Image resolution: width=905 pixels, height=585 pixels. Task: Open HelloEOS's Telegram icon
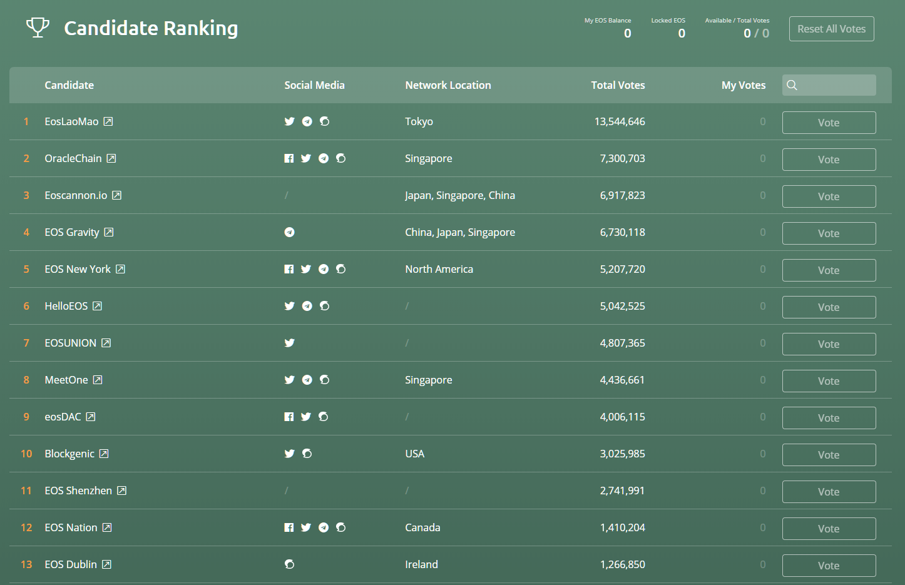tap(307, 306)
